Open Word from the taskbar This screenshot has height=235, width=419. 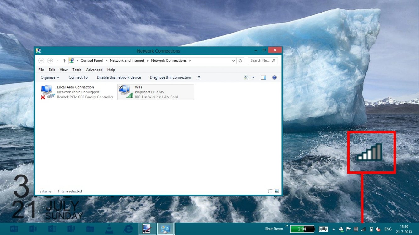coord(14,229)
